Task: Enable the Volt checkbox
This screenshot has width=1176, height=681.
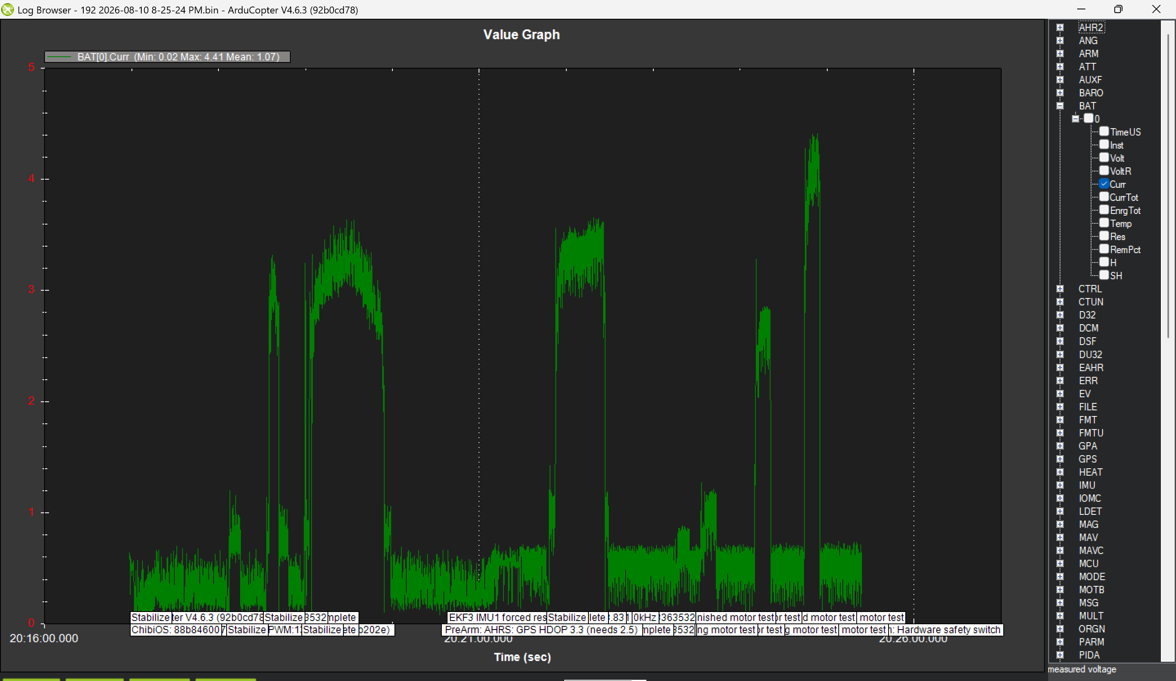Action: tap(1104, 158)
